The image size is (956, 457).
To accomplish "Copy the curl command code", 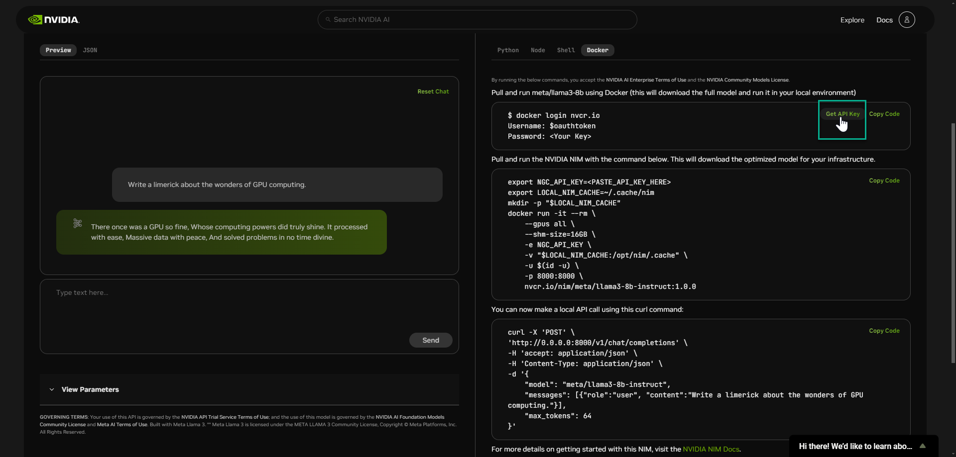I will tap(884, 330).
